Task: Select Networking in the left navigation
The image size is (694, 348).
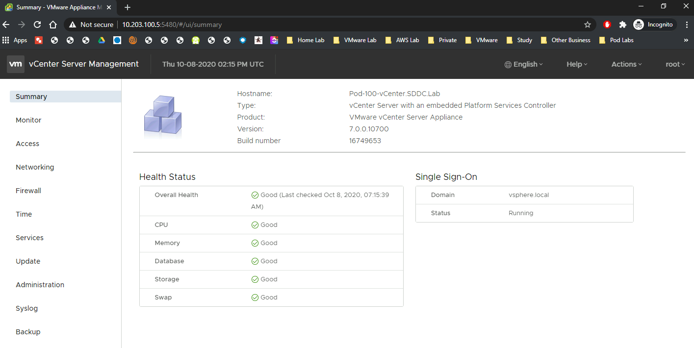Action: pyautogui.click(x=35, y=167)
